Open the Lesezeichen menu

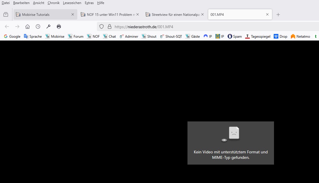(72, 3)
